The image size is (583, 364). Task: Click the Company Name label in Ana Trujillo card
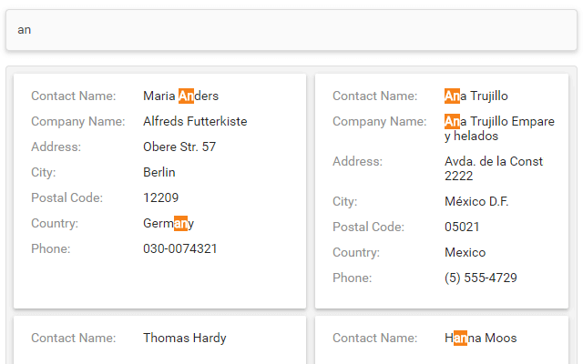pyautogui.click(x=380, y=121)
